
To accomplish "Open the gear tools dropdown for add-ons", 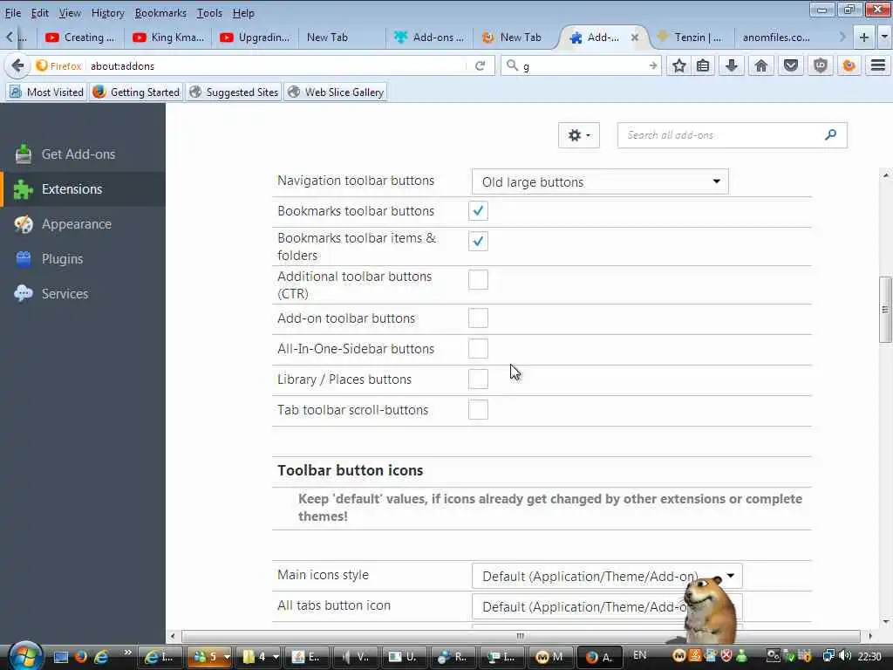I will click(579, 135).
